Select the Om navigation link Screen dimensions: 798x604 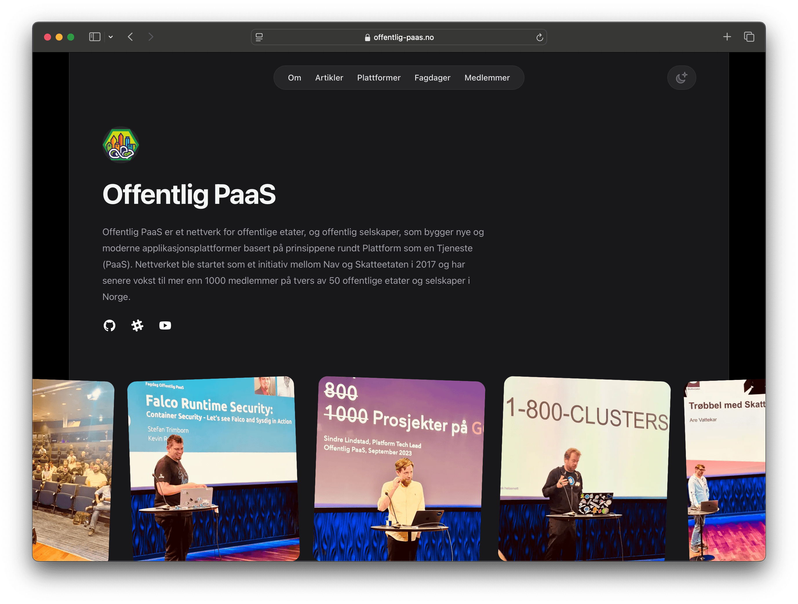[x=294, y=78]
